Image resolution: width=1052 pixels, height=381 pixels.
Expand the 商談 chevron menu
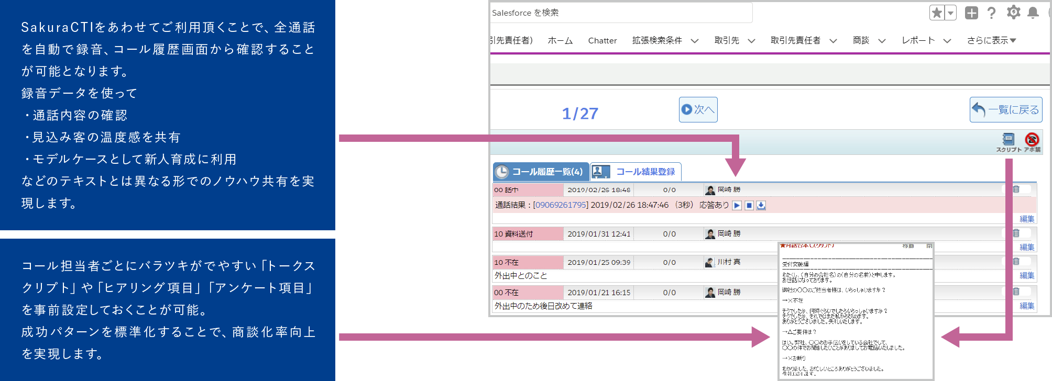pos(882,41)
